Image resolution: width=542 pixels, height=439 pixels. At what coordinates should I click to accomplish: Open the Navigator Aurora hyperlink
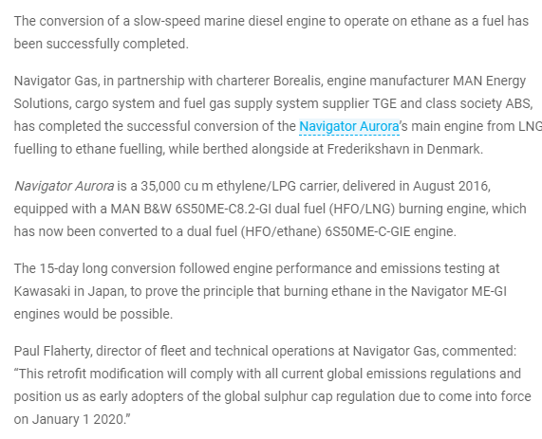click(x=349, y=126)
